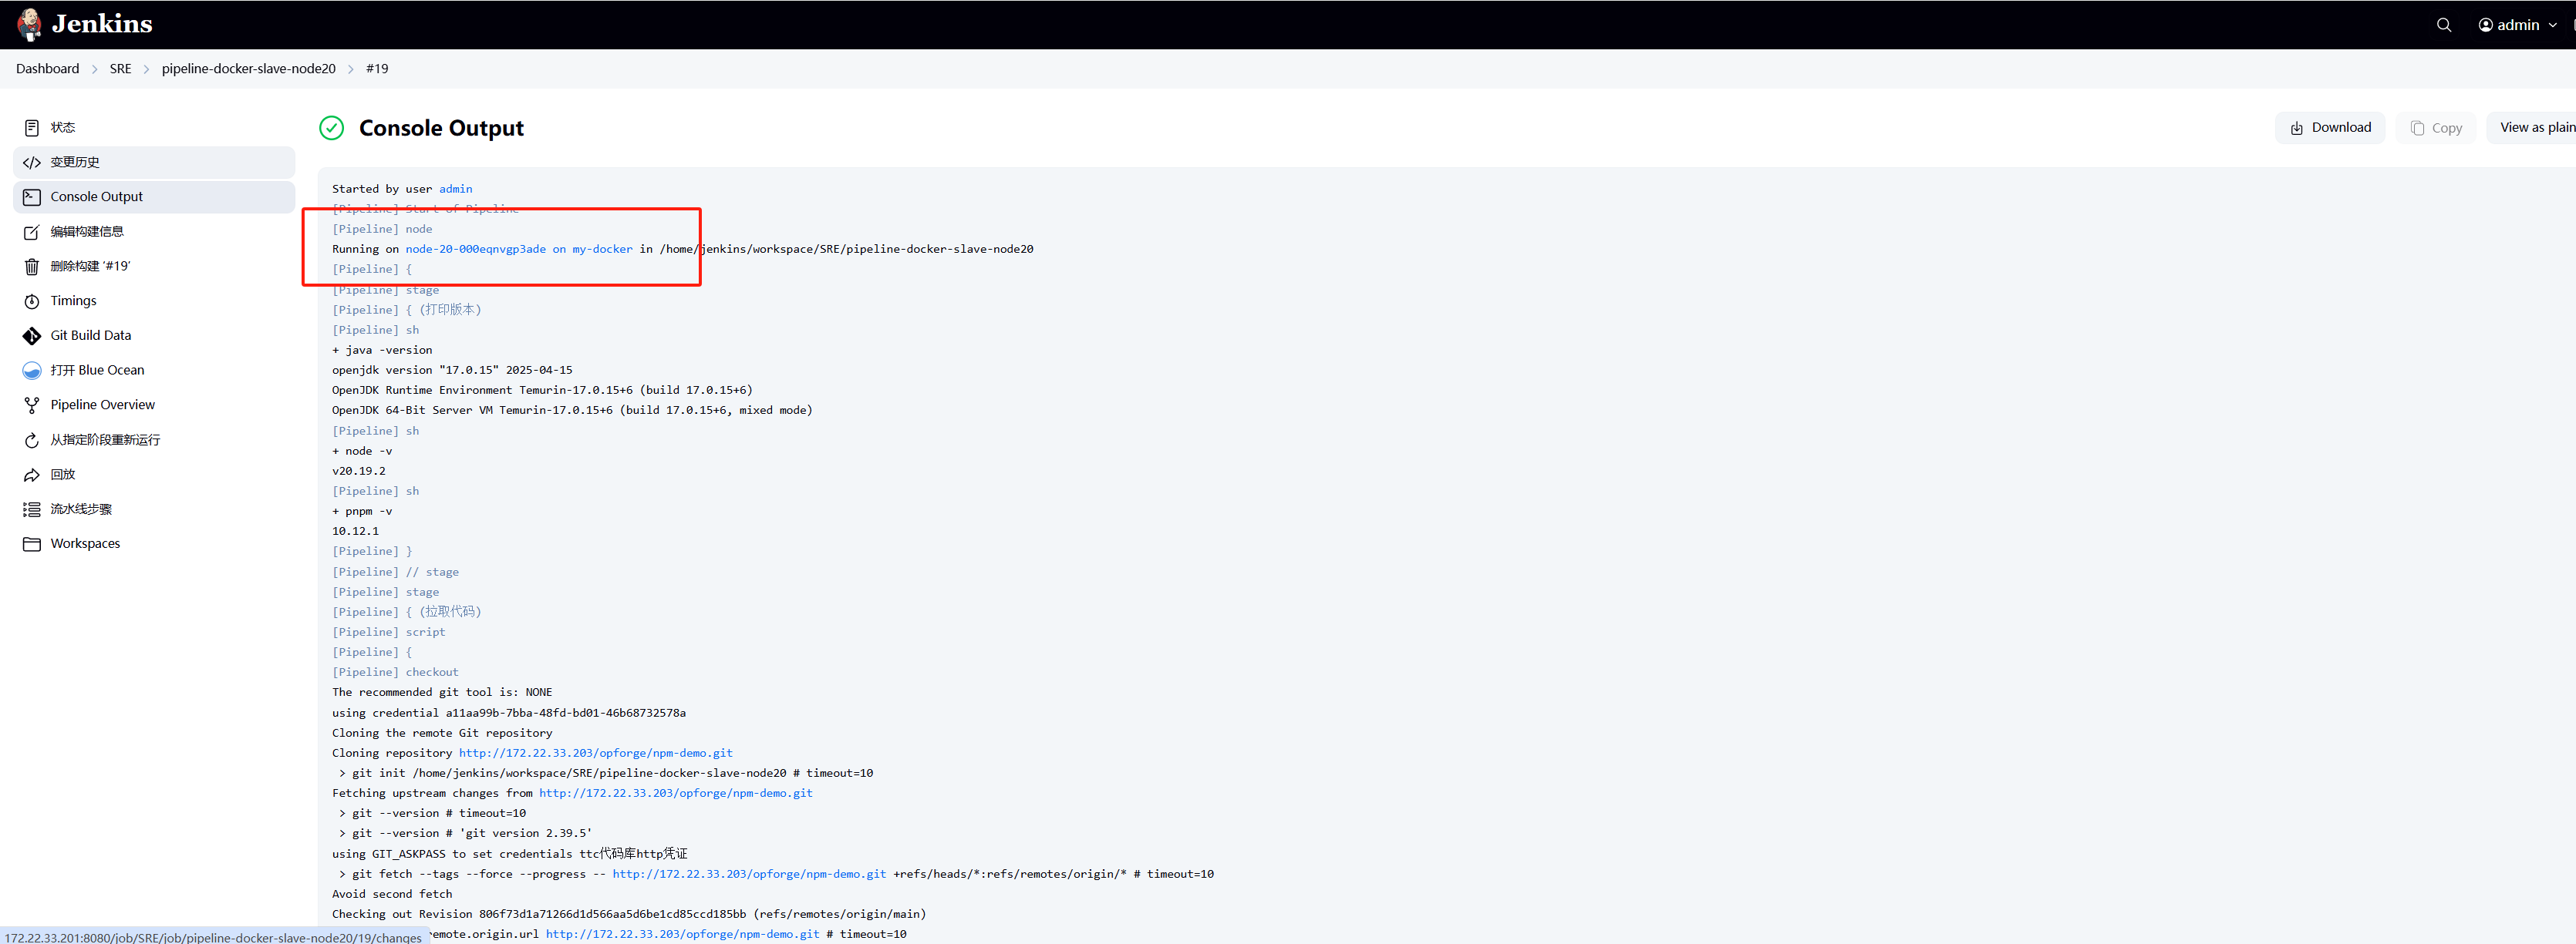
Task: Click the Dashboard breadcrumb link
Action: pos(47,69)
